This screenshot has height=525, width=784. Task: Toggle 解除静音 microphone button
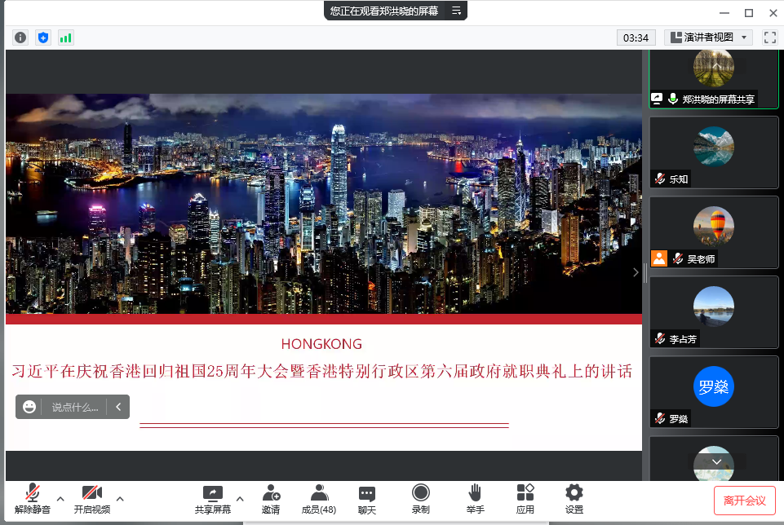(x=33, y=498)
